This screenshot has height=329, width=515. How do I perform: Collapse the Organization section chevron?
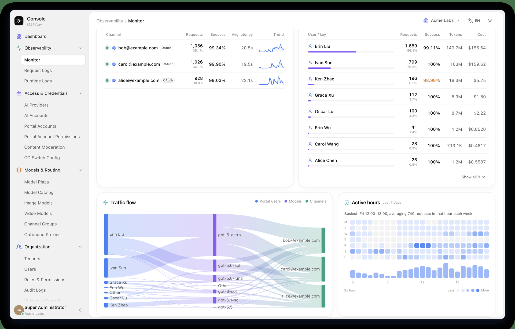(80, 247)
